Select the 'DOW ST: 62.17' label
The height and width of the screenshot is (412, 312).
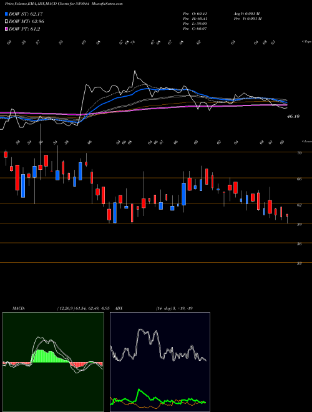pyautogui.click(x=26, y=14)
